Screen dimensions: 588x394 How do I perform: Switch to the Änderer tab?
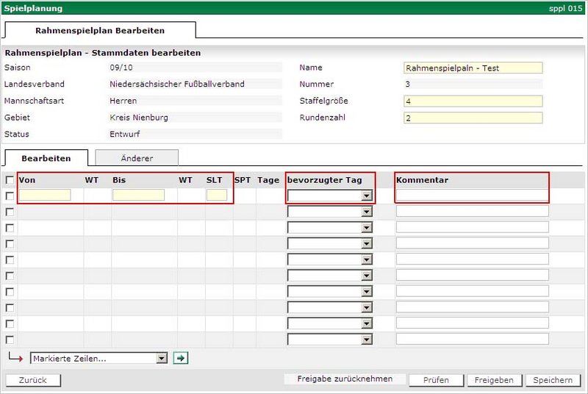pos(137,158)
